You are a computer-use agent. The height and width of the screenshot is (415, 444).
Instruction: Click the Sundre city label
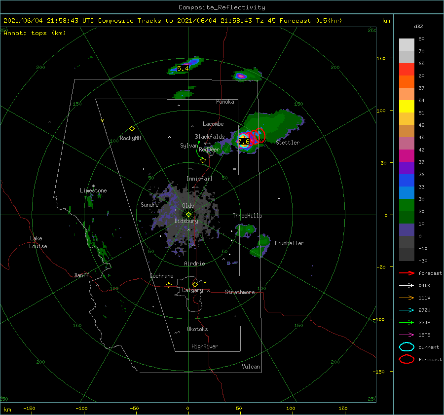pyautogui.click(x=149, y=204)
